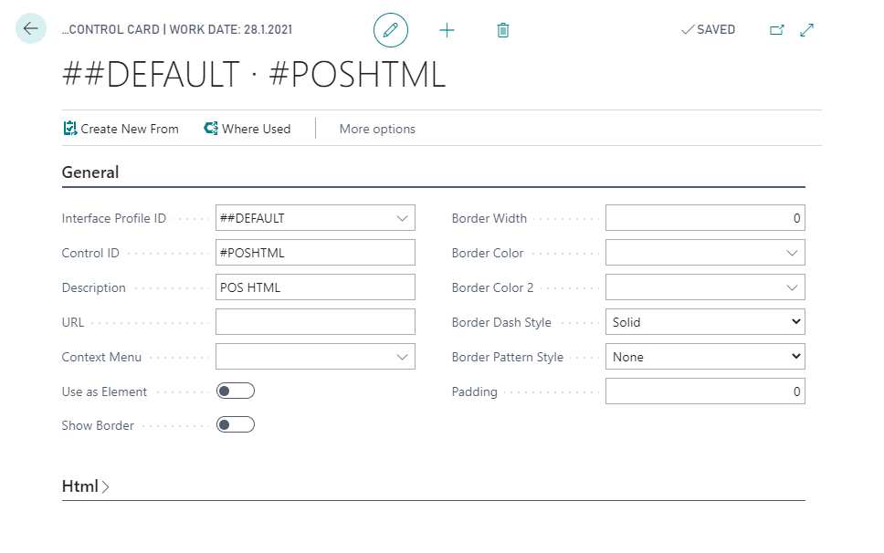Click the Where Used icon
The width and height of the screenshot is (884, 553).
[x=211, y=129]
